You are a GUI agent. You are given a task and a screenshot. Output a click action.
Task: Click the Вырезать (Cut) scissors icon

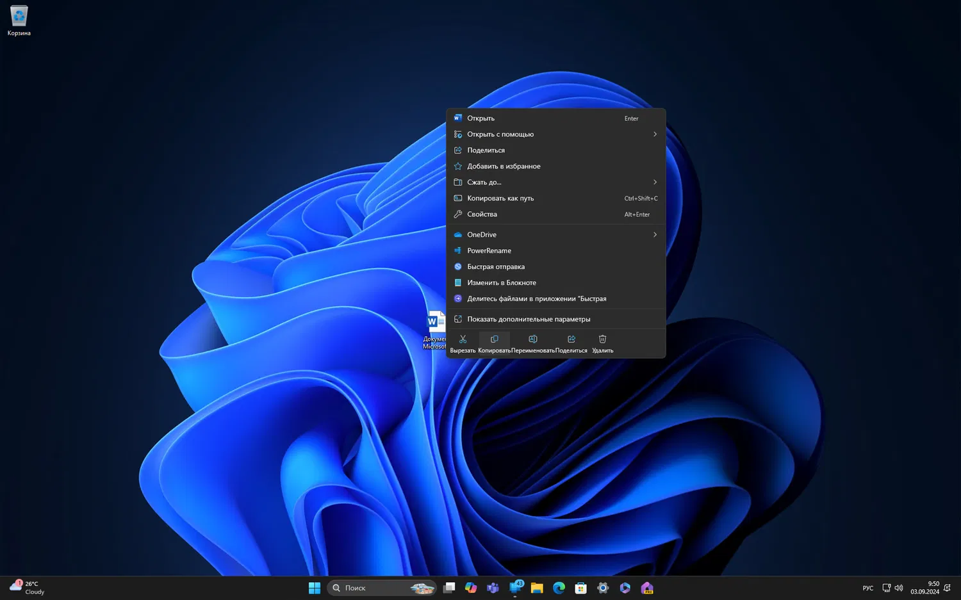click(x=463, y=339)
